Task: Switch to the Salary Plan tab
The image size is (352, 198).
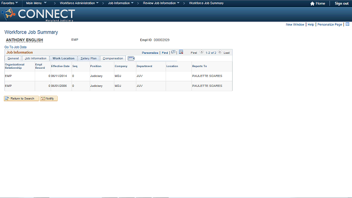Action: click(89, 58)
